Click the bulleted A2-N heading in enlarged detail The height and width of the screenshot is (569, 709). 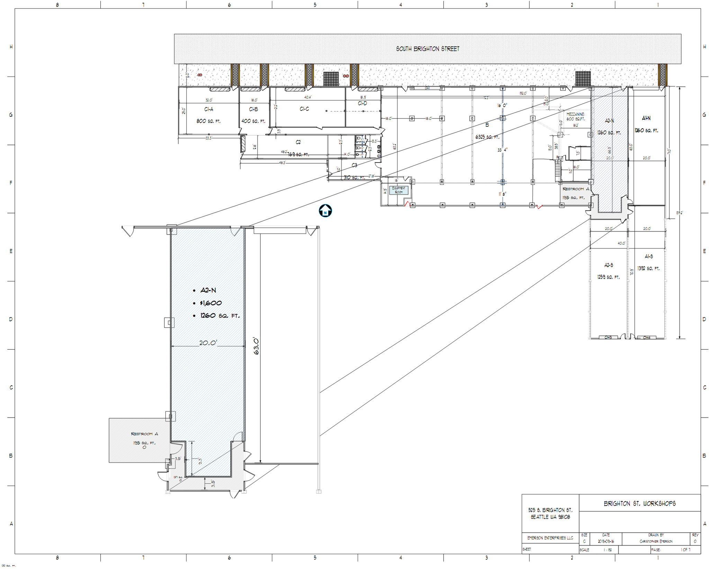[208, 290]
